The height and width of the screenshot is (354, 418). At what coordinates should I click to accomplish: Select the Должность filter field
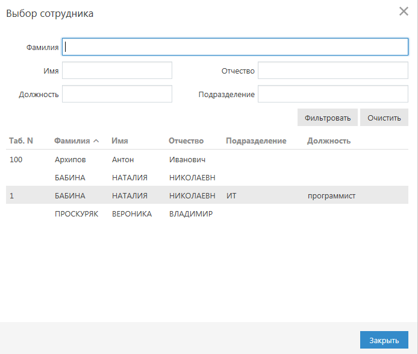pyautogui.click(x=117, y=94)
